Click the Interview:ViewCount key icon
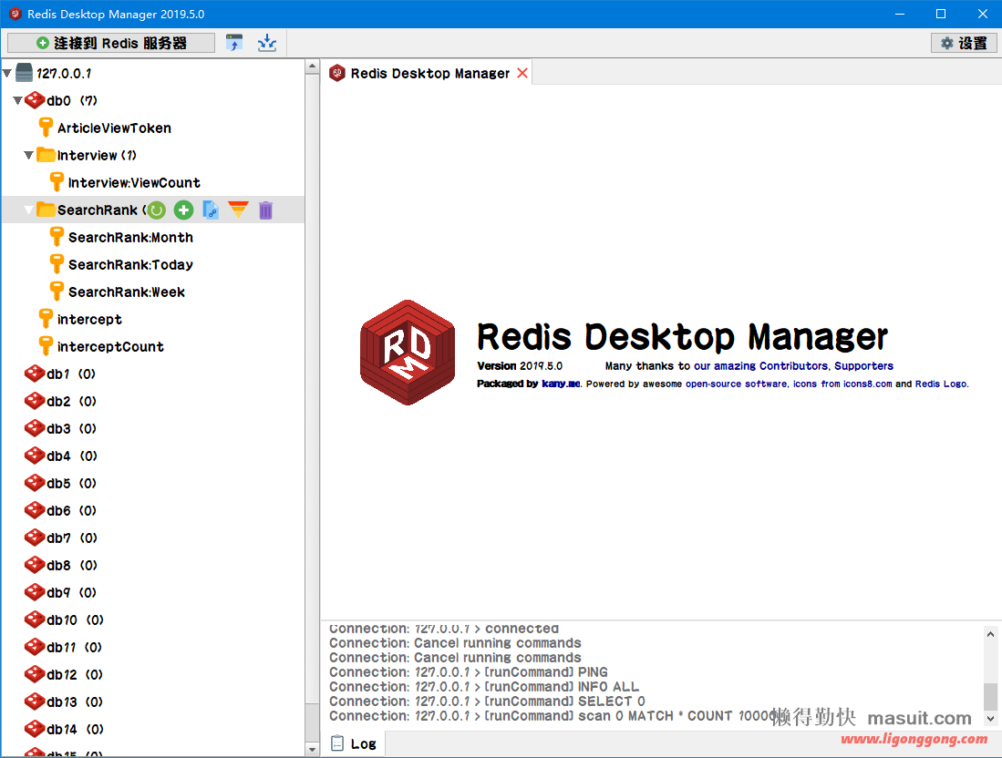 coord(57,182)
